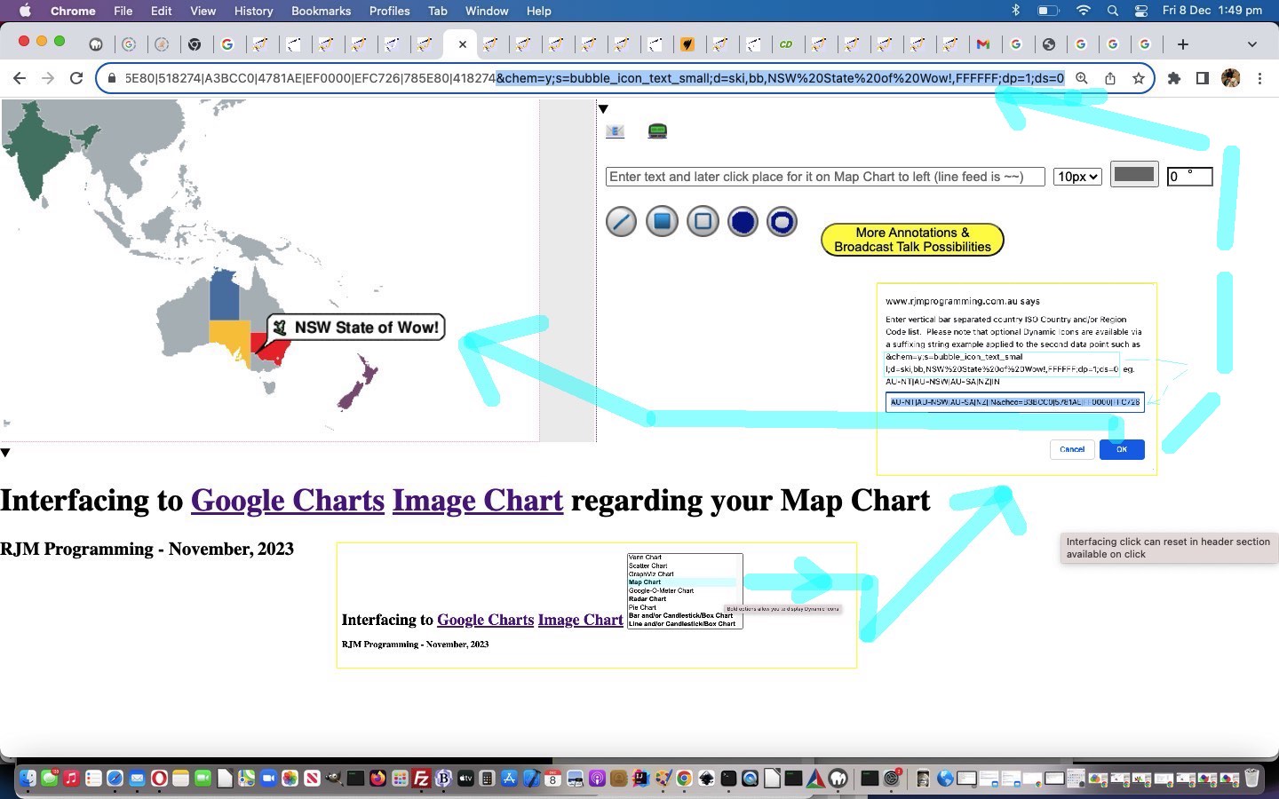Click Cancel in the pictured dialog
1279x799 pixels.
(1072, 449)
